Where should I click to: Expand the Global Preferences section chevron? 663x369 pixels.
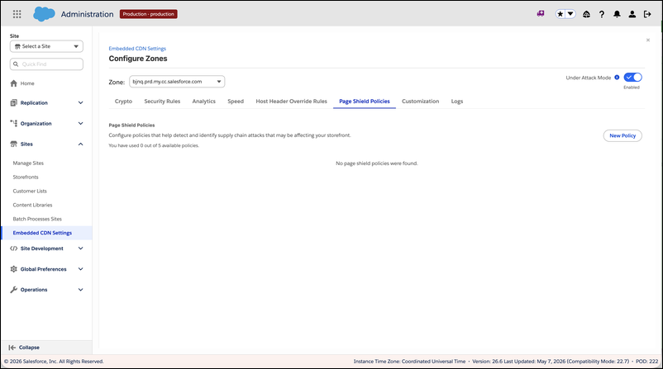pos(80,269)
